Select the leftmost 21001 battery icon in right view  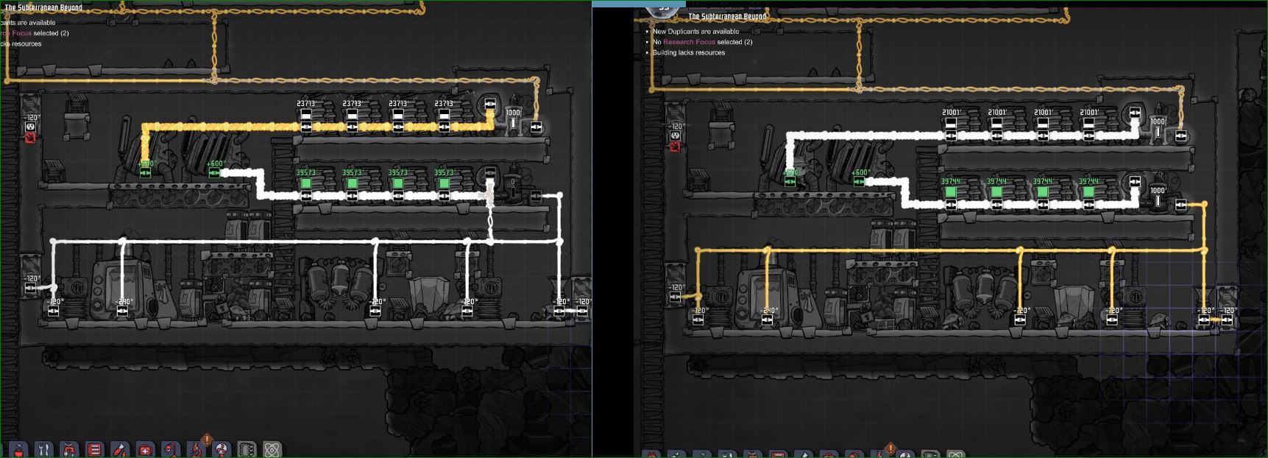[x=951, y=124]
